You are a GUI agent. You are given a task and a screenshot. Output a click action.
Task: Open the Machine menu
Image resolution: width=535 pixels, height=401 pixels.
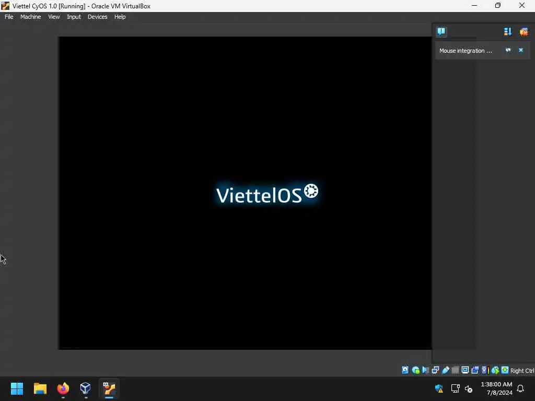pyautogui.click(x=30, y=17)
